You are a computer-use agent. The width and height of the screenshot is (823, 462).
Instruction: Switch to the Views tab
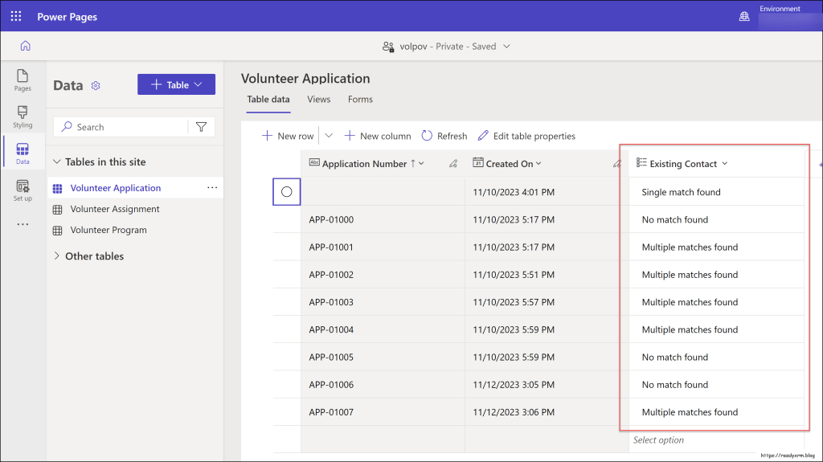click(318, 100)
